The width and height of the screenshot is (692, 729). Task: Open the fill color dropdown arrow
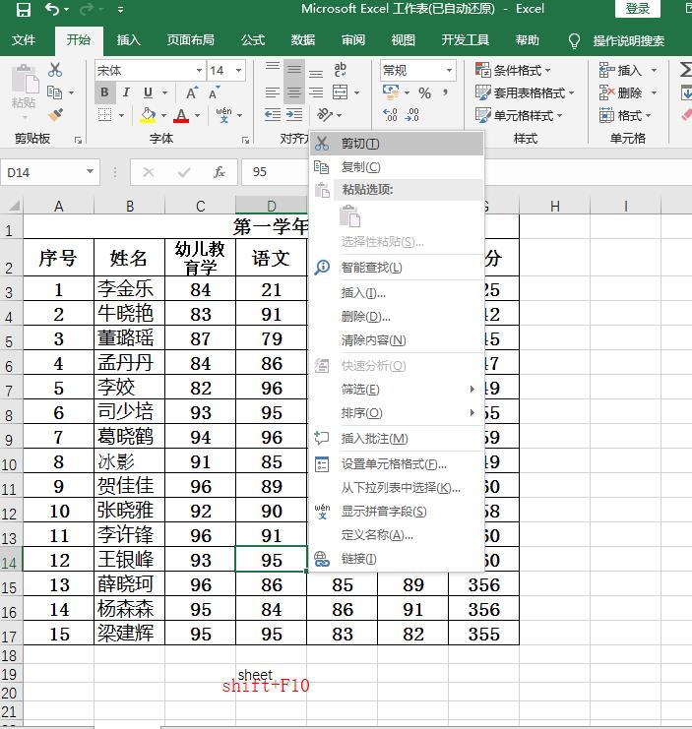pyautogui.click(x=163, y=115)
